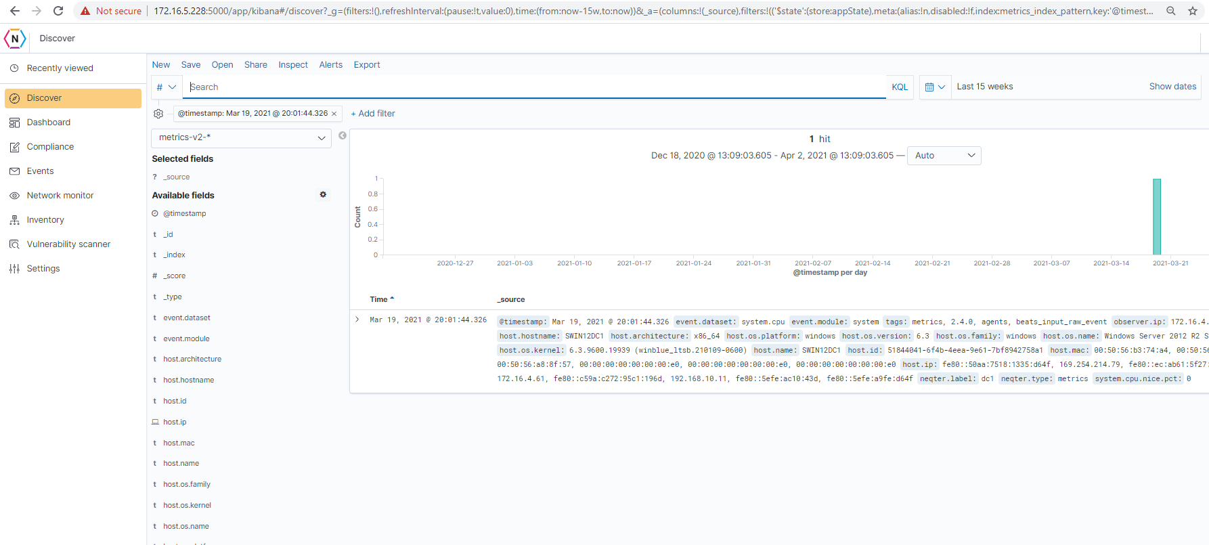Click the browser address bar URL
This screenshot has width=1209, height=545.
coord(653,11)
